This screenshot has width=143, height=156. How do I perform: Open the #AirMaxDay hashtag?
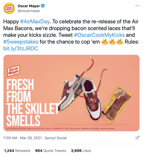(x=35, y=21)
